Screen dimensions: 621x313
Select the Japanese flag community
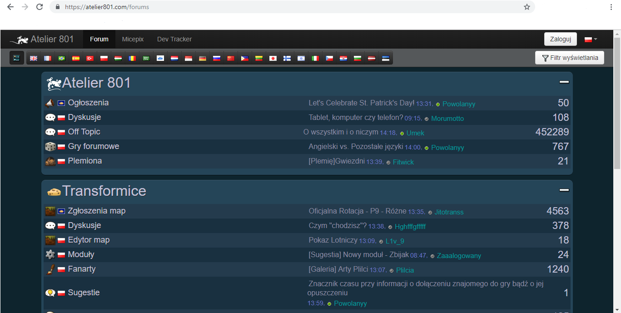coord(273,58)
